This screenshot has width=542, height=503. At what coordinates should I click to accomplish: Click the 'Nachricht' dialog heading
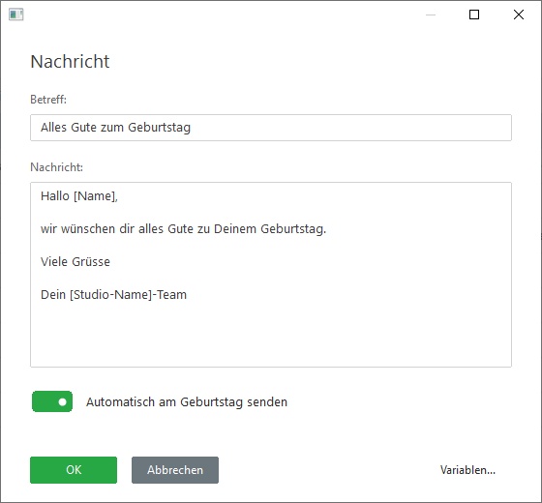(x=70, y=62)
